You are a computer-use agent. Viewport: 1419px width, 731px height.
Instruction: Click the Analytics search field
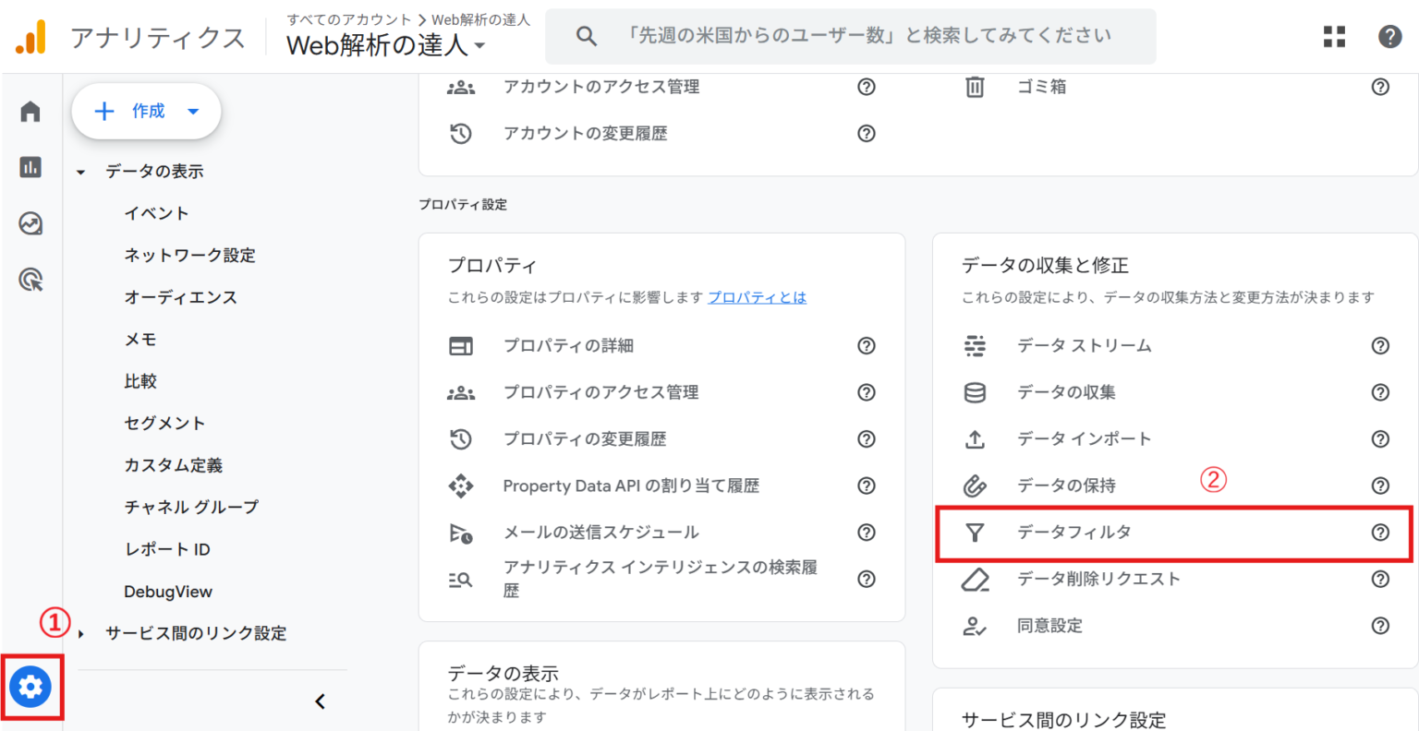tap(851, 36)
